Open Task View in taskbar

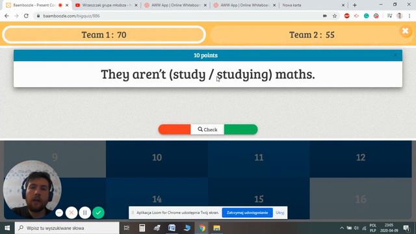(x=127, y=228)
